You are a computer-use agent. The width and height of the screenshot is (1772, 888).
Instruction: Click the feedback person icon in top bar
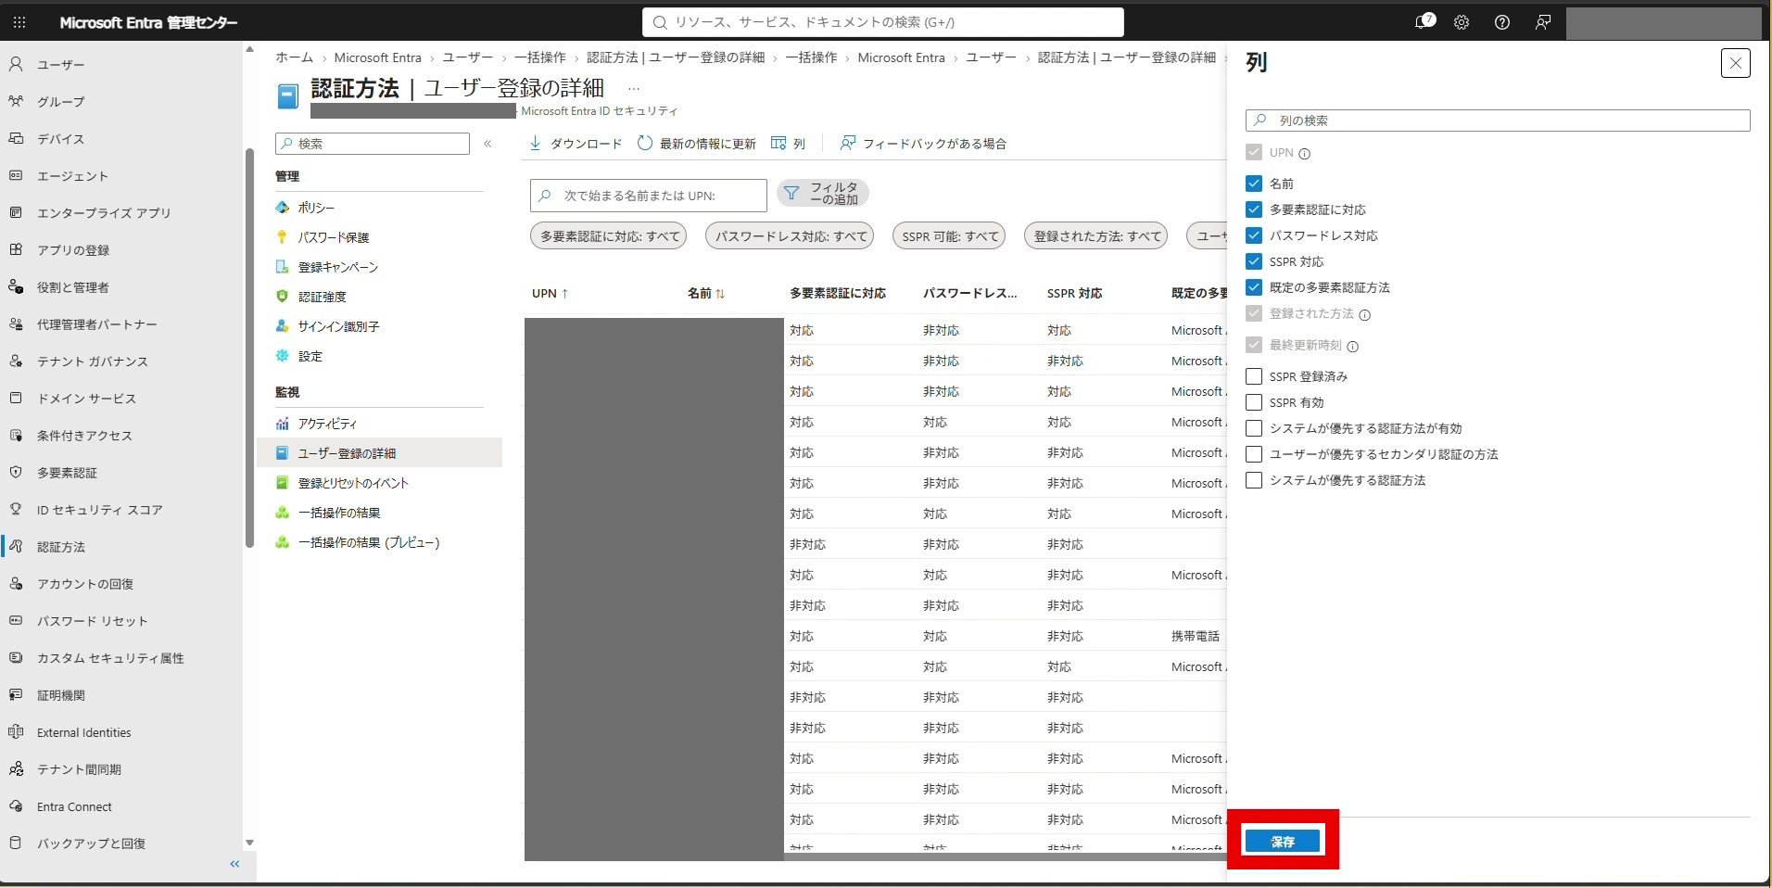1543,22
